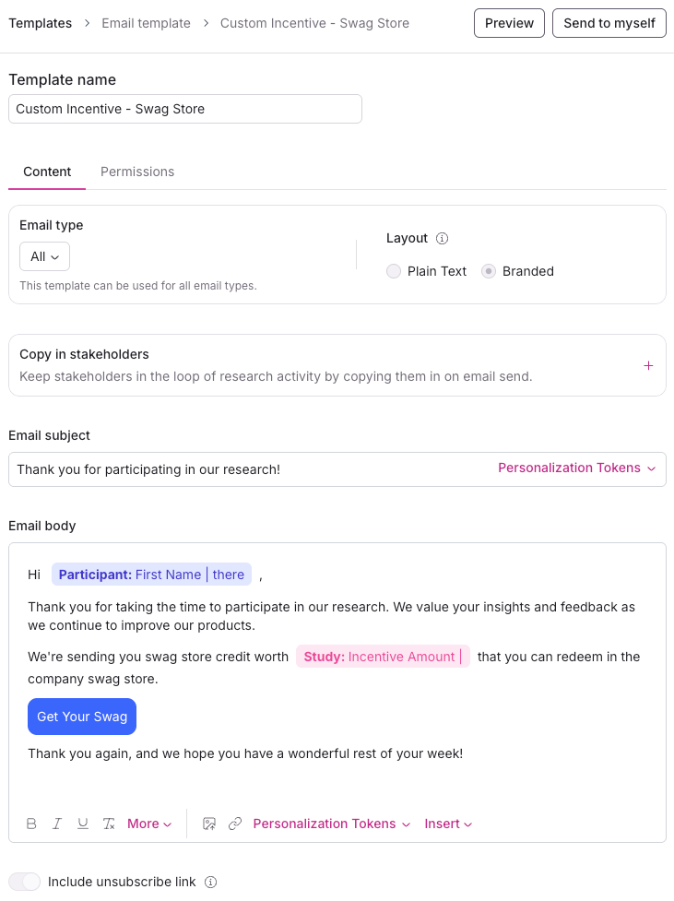Click the Template name input field
Viewport: 674px width, 901px height.
click(185, 109)
